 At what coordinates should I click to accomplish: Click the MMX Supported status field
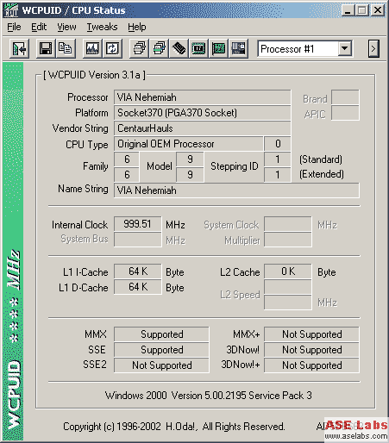point(161,334)
